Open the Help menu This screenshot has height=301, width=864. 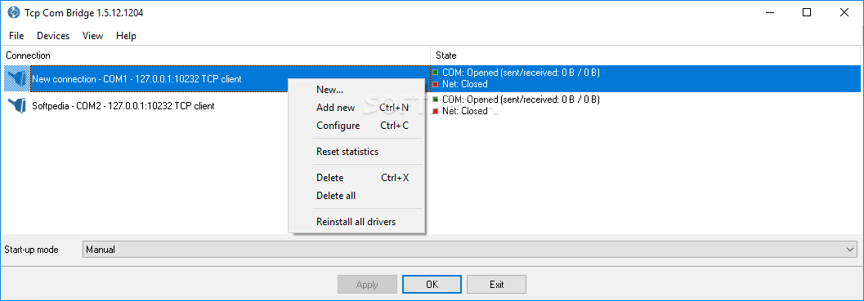point(126,36)
